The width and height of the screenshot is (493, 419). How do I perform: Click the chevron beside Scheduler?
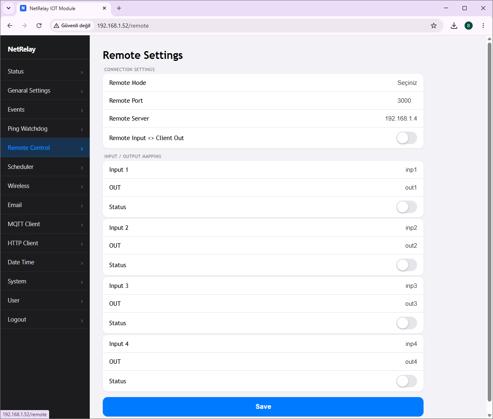click(x=82, y=168)
